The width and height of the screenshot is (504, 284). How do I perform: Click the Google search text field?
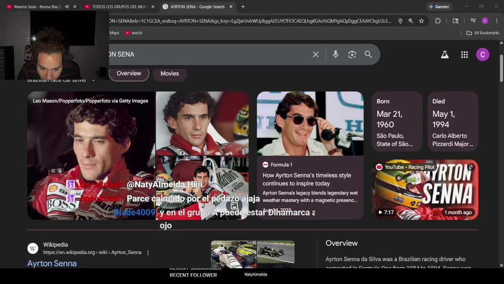coord(209,54)
